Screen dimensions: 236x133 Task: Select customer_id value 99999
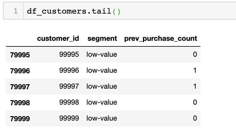click(x=69, y=118)
